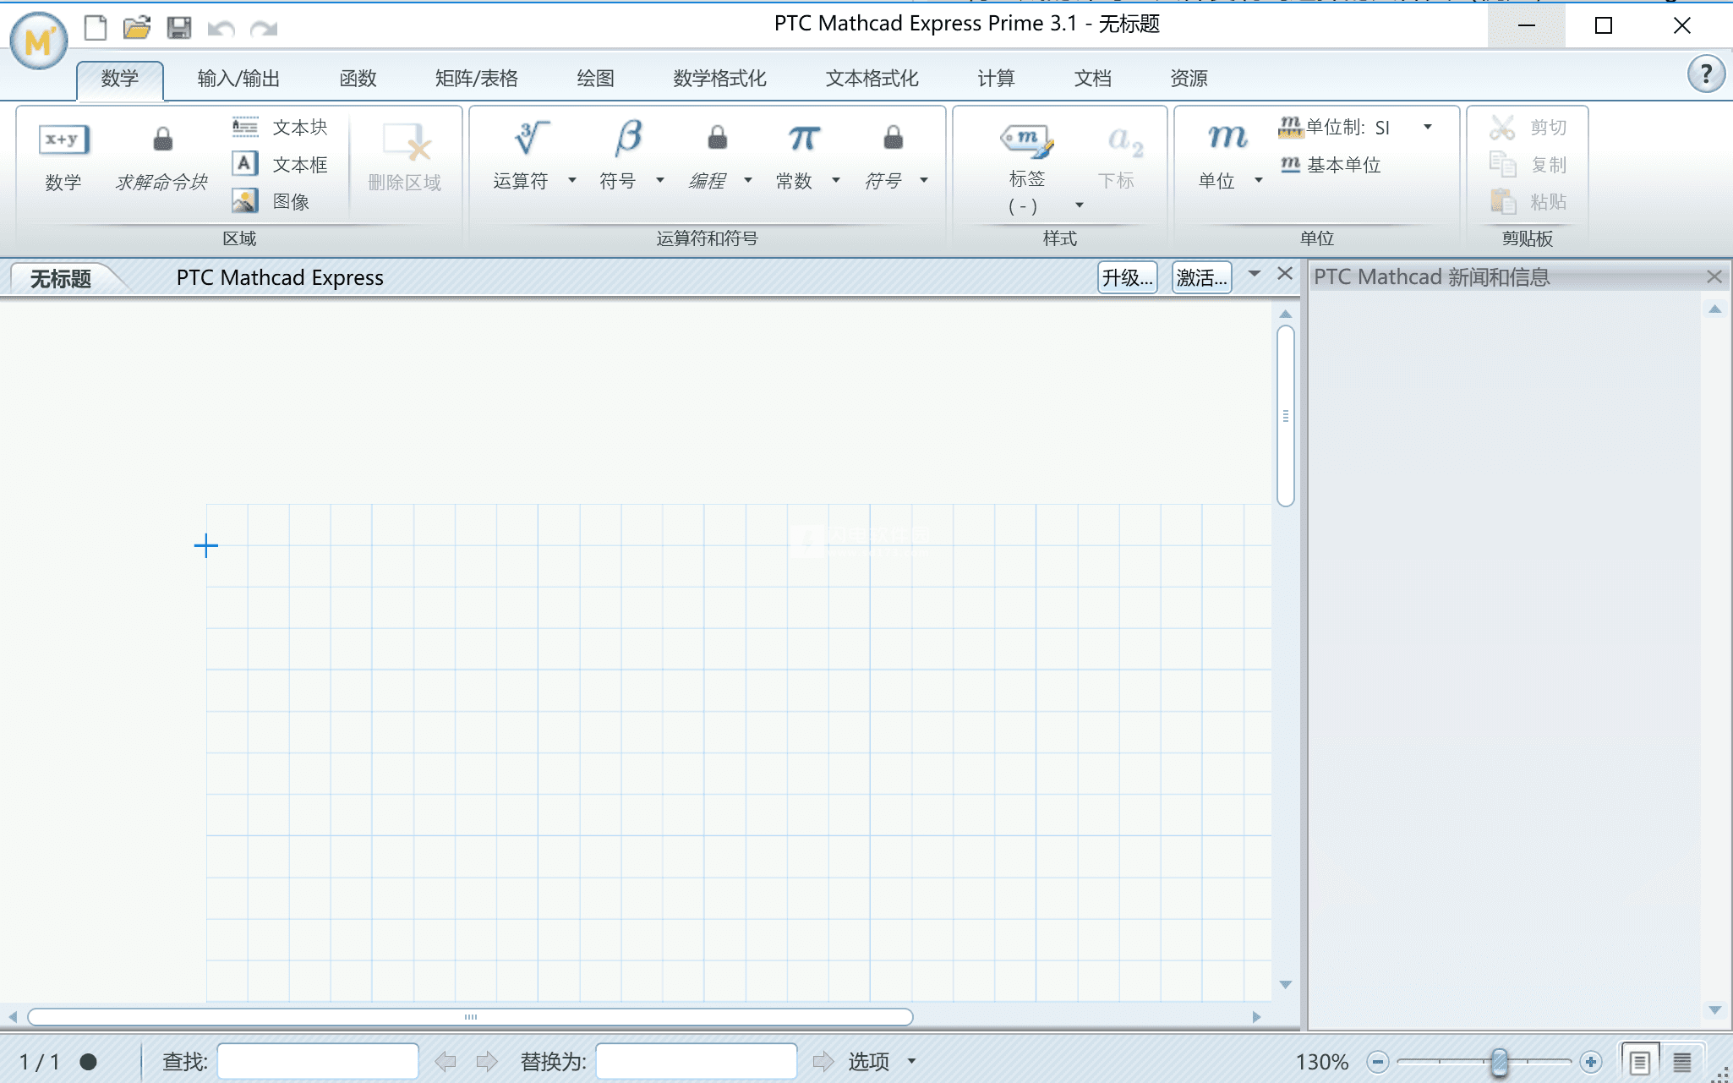Expand the 常数 dropdown arrow
The height and width of the screenshot is (1083, 1733).
pyautogui.click(x=836, y=180)
